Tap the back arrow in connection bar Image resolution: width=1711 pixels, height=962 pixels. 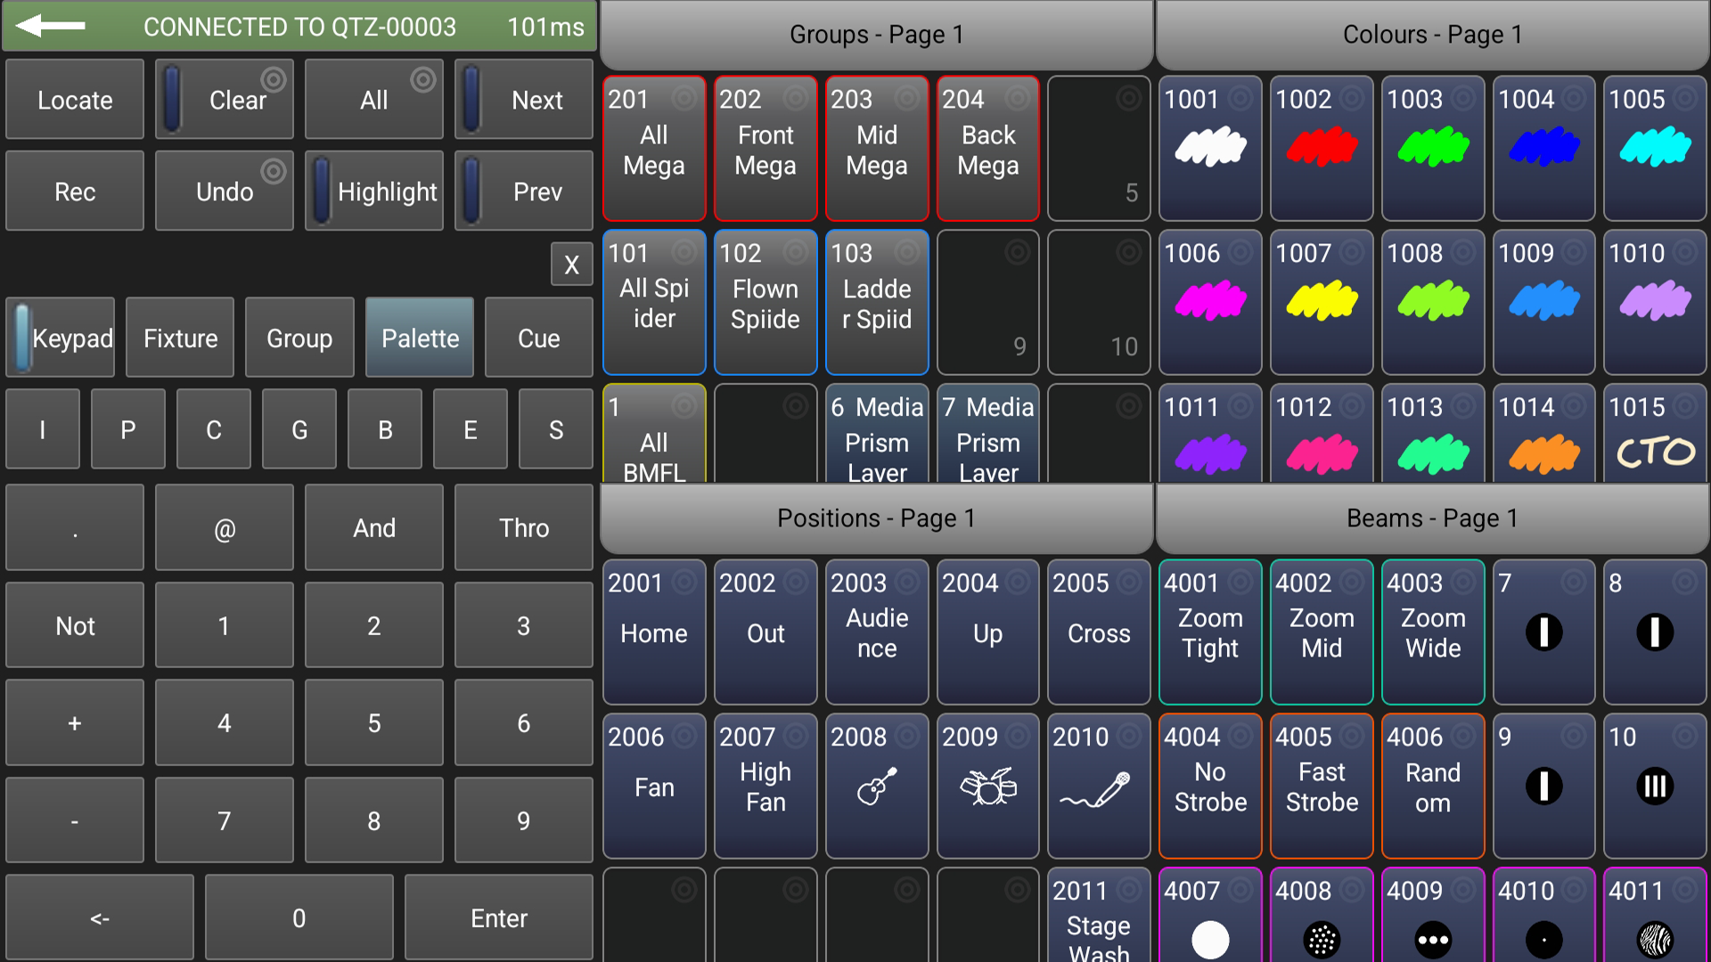(52, 27)
